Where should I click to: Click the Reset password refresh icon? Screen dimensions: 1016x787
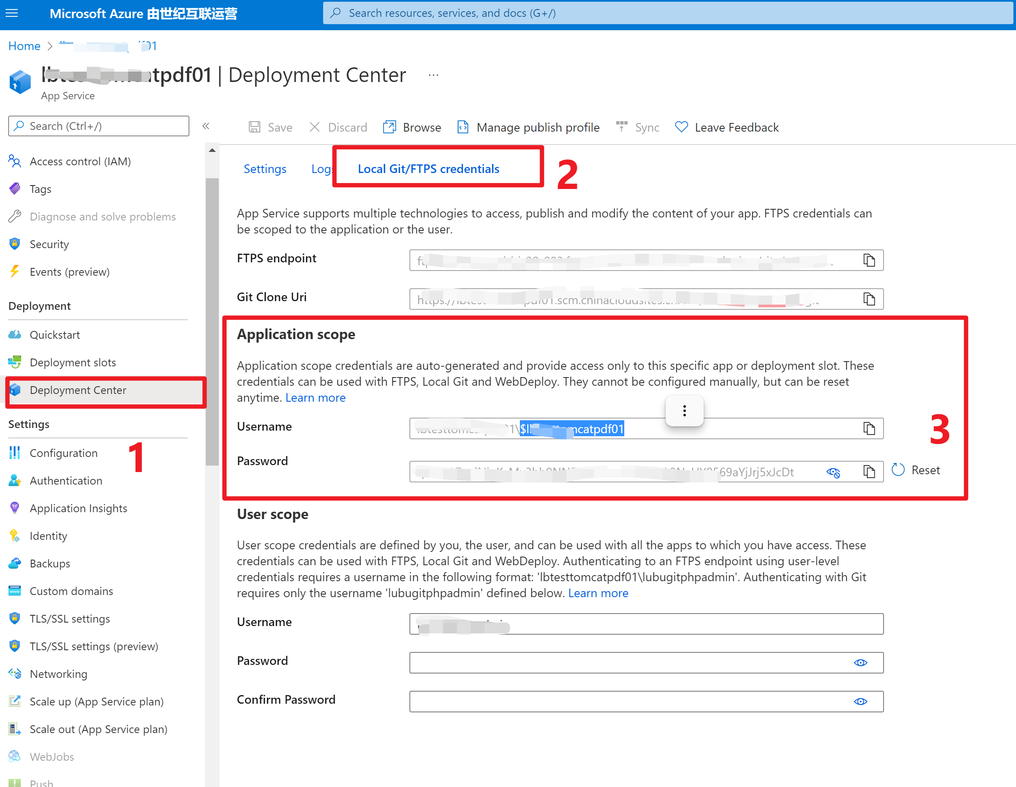click(898, 470)
